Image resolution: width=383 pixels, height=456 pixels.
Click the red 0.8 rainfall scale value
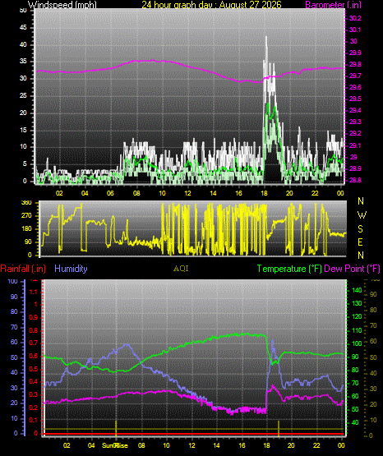34,330
